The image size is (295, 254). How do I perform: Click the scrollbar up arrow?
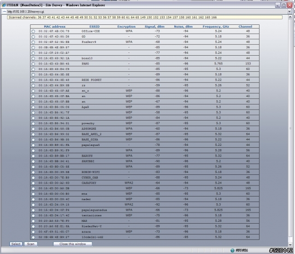click(290, 17)
